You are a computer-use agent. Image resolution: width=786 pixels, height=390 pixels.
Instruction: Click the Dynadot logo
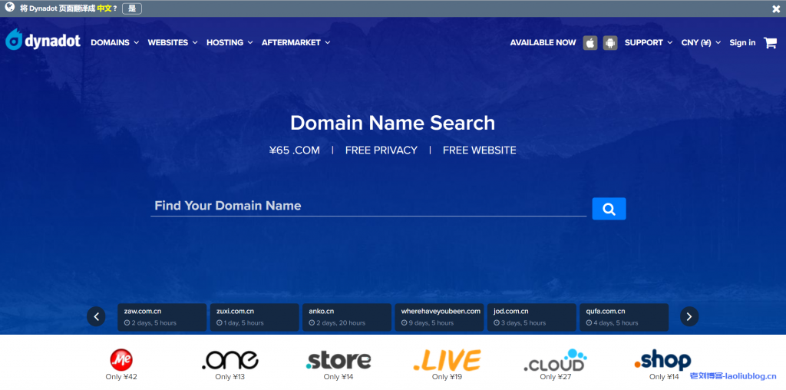click(x=43, y=41)
